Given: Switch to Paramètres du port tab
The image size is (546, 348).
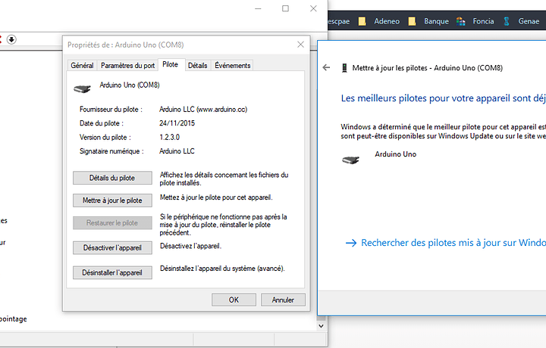Looking at the screenshot, I should [x=127, y=65].
